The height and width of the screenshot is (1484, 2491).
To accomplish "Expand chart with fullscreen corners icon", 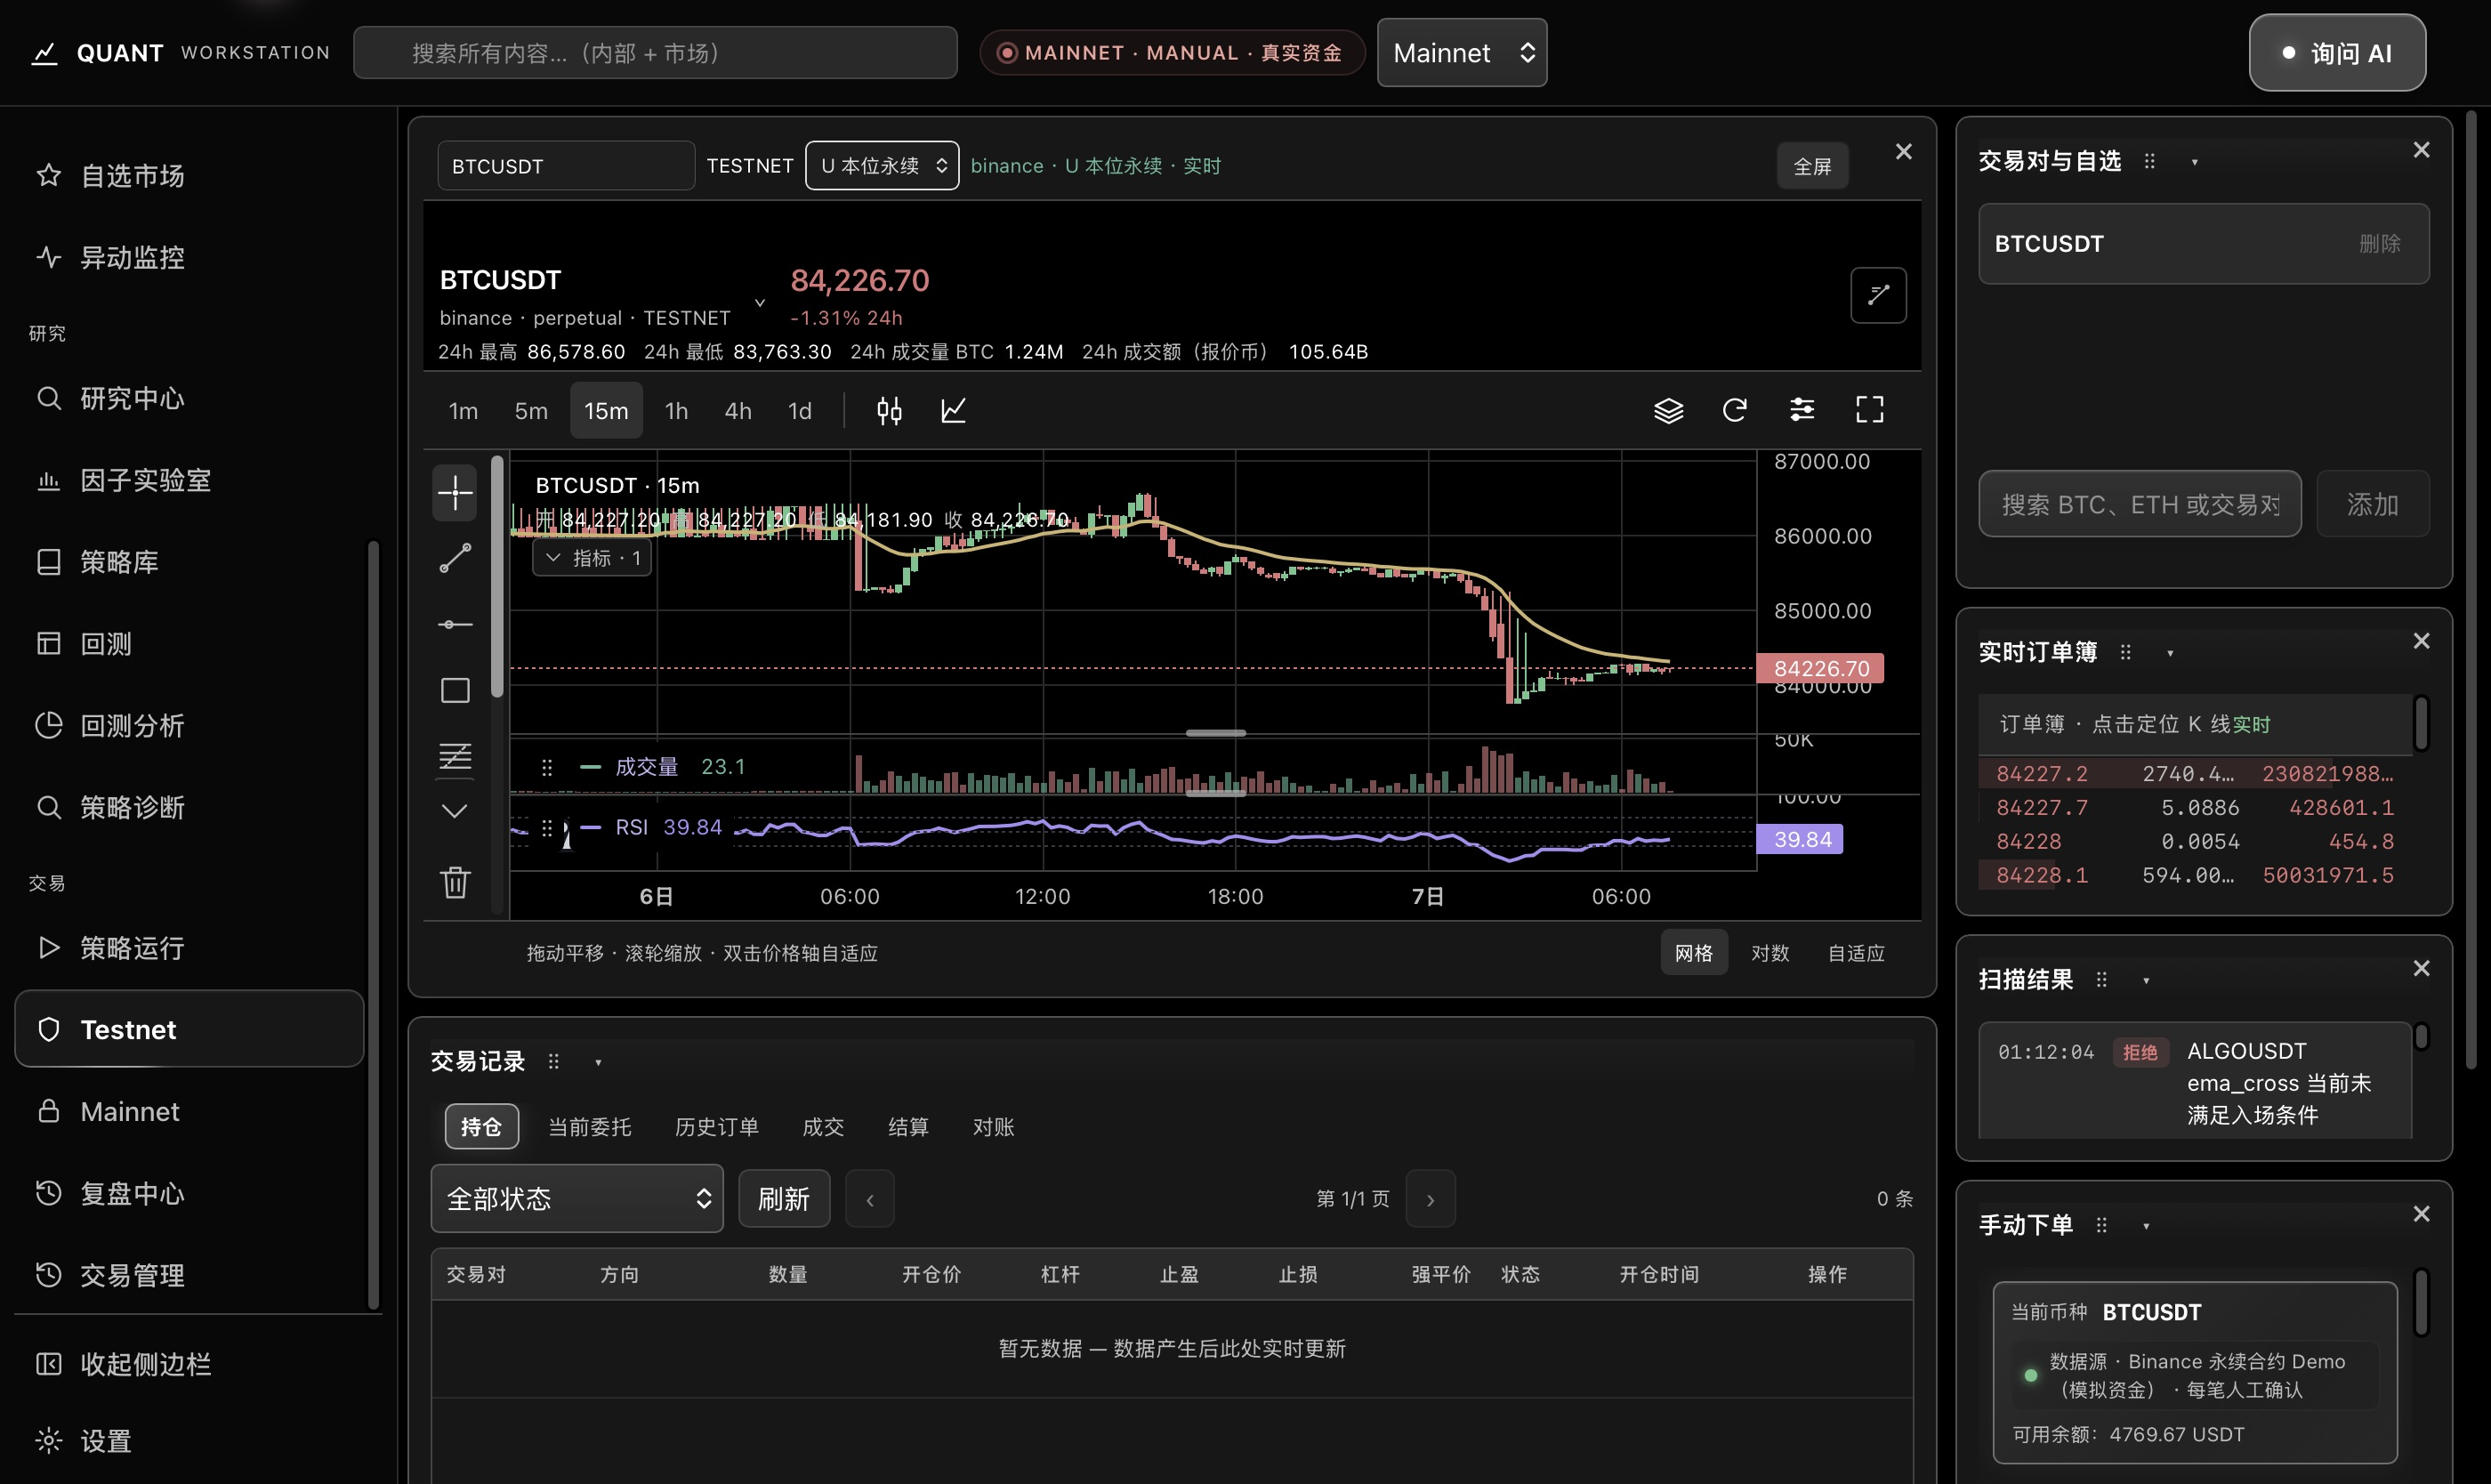I will point(1869,410).
